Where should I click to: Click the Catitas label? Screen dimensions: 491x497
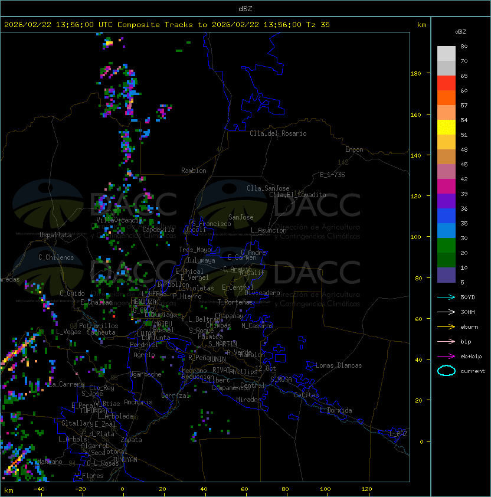306,395
